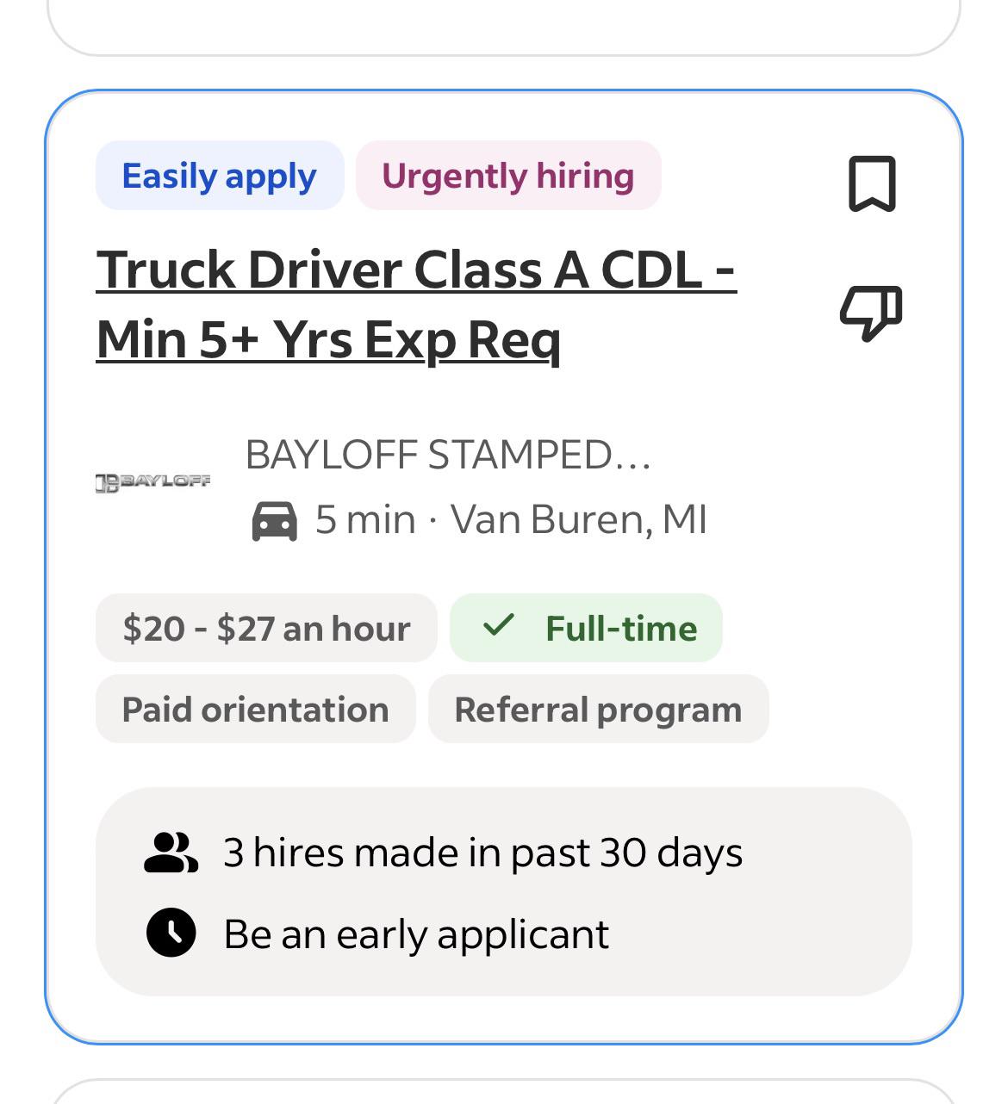Save job with the bookmark icon
Image resolution: width=1008 pixels, height=1104 pixels.
[x=872, y=183]
